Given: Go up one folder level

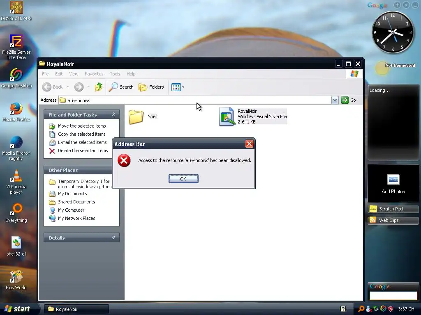Looking at the screenshot, I should pyautogui.click(x=99, y=87).
